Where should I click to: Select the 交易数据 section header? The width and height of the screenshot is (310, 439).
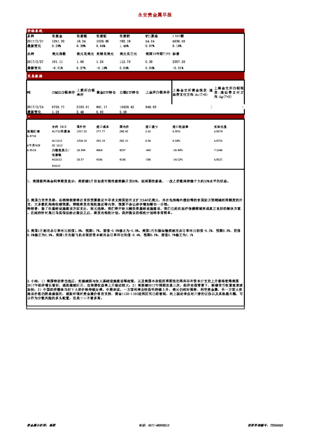(x=35, y=76)
